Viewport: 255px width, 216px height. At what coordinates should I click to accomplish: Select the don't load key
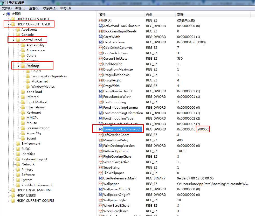[34, 92]
